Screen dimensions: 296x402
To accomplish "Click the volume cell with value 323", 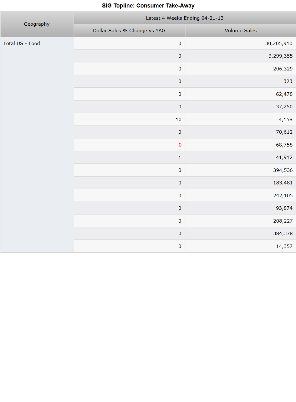I will point(241,81).
